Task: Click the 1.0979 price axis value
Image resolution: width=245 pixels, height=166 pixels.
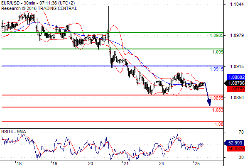Action: point(237,35)
